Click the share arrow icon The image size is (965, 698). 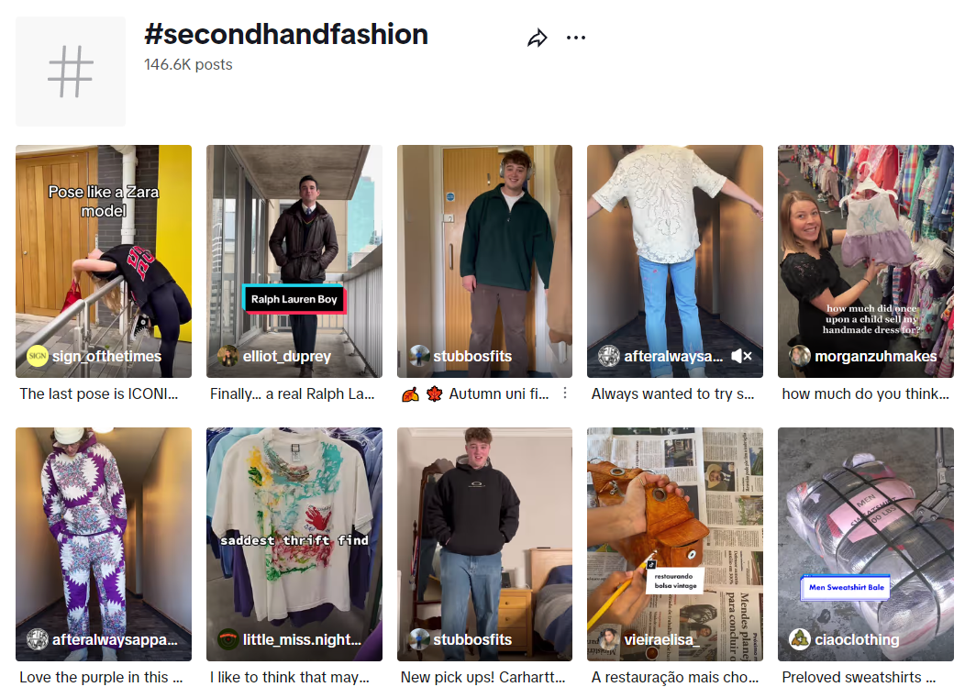(537, 38)
